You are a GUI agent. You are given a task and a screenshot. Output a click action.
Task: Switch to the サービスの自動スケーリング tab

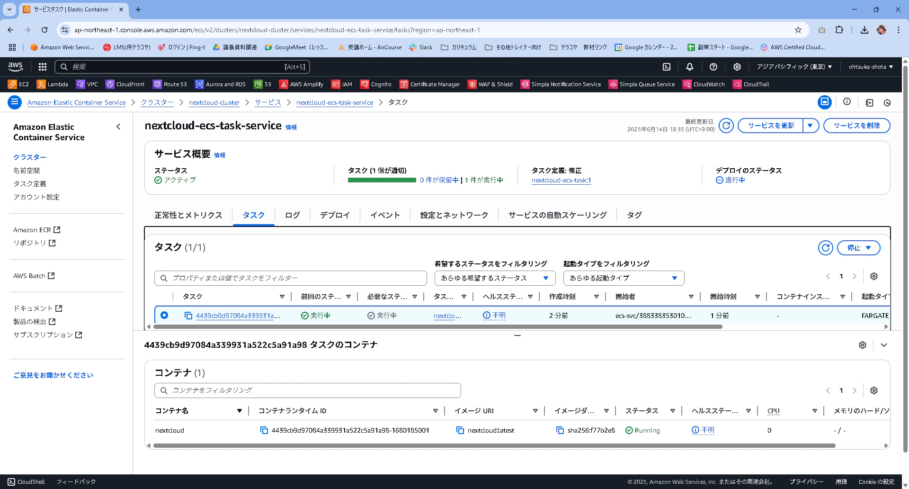[x=558, y=215]
